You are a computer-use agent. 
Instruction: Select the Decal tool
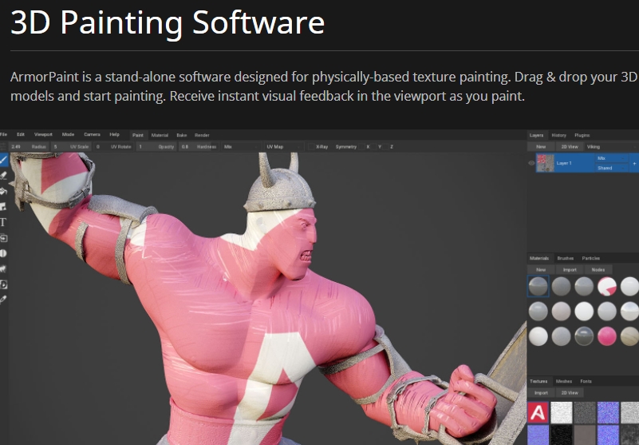pyautogui.click(x=4, y=207)
